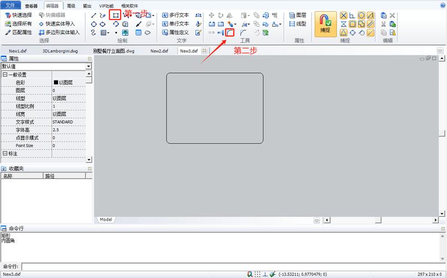The image size is (447, 278).
Task: Select the fillet (rounded corner) tool
Action: (x=230, y=33)
